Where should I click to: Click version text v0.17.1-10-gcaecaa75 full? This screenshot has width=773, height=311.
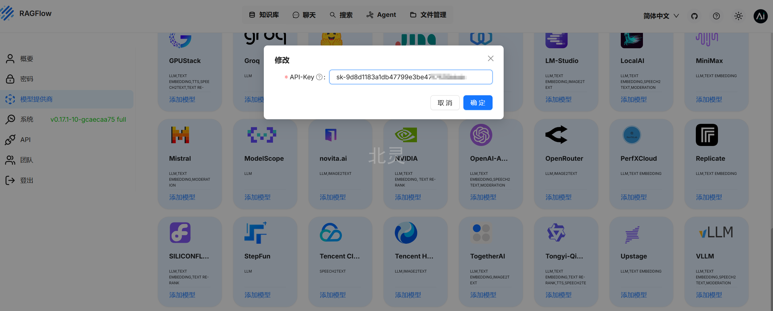coord(88,120)
